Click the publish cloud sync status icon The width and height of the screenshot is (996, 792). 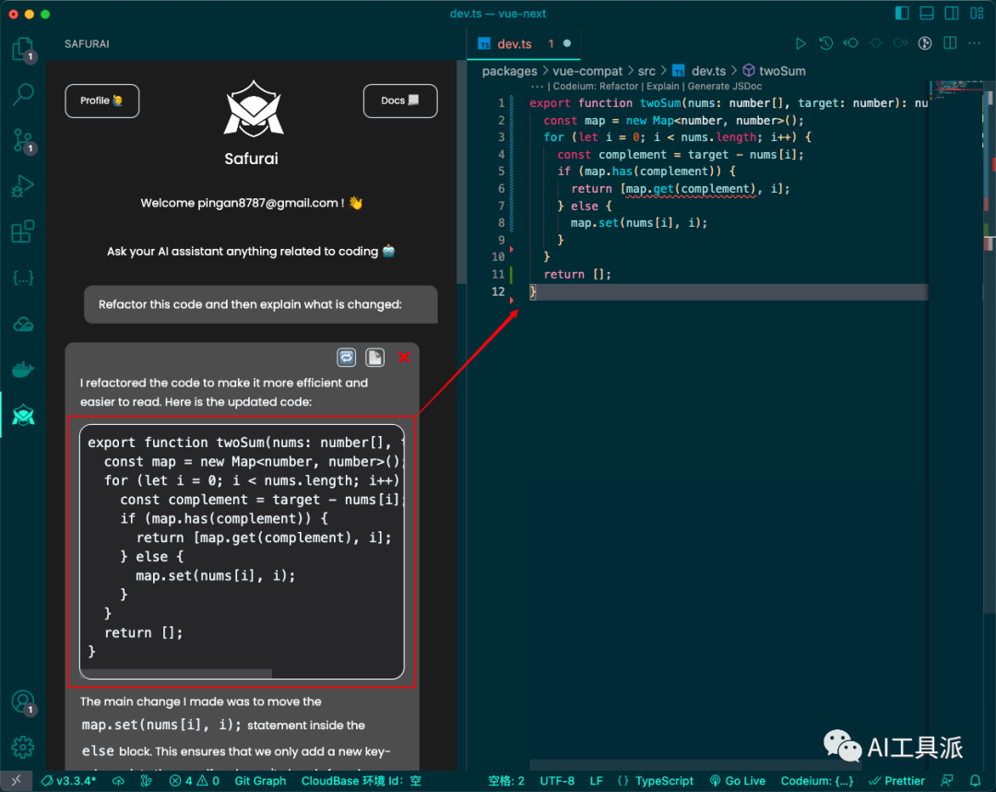point(119,781)
